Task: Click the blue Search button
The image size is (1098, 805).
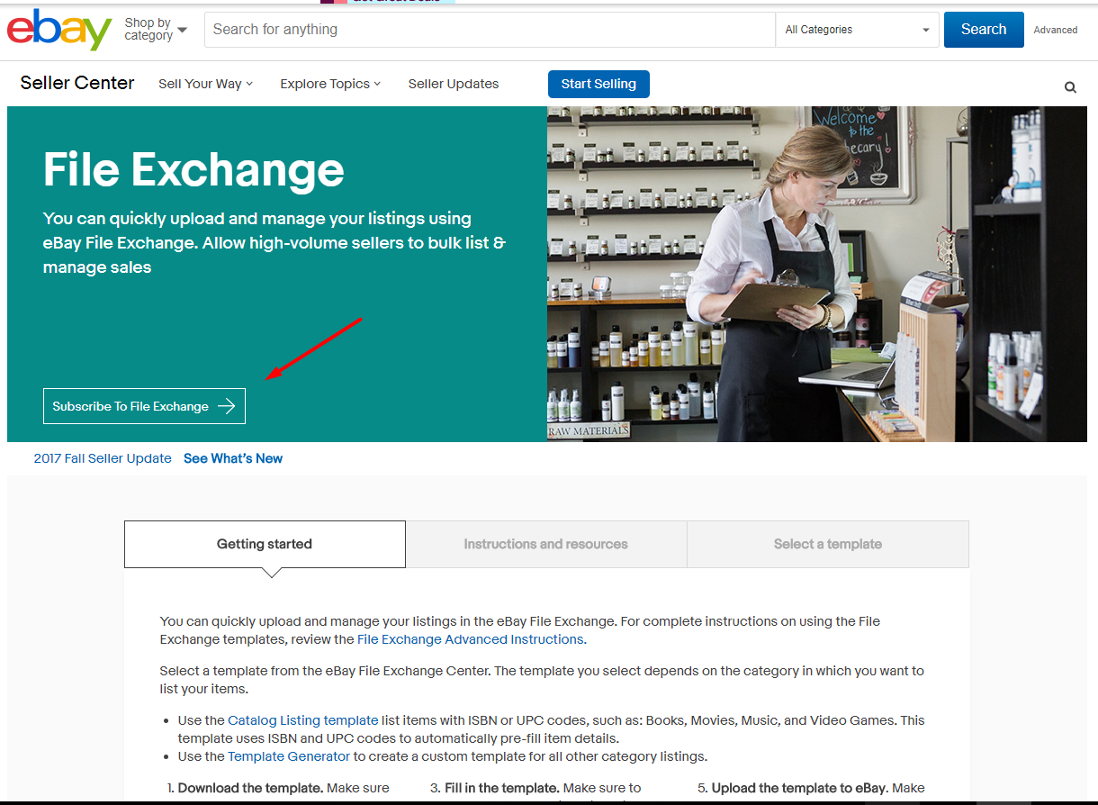Action: 984,30
